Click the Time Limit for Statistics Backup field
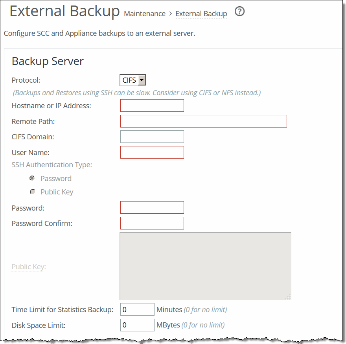The height and width of the screenshot is (344, 346). tap(137, 309)
